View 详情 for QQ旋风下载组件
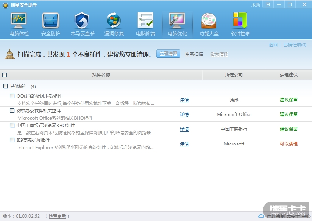This screenshot has height=221, width=312. click(x=184, y=100)
